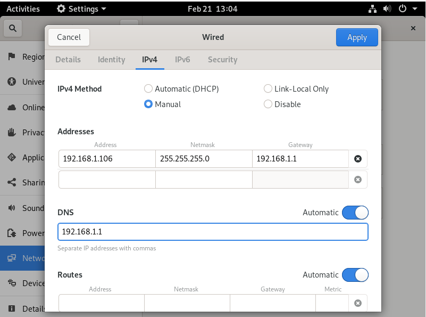Select the Universal Access icon in sidebar
This screenshot has height=317, width=426.
pyautogui.click(x=12, y=82)
